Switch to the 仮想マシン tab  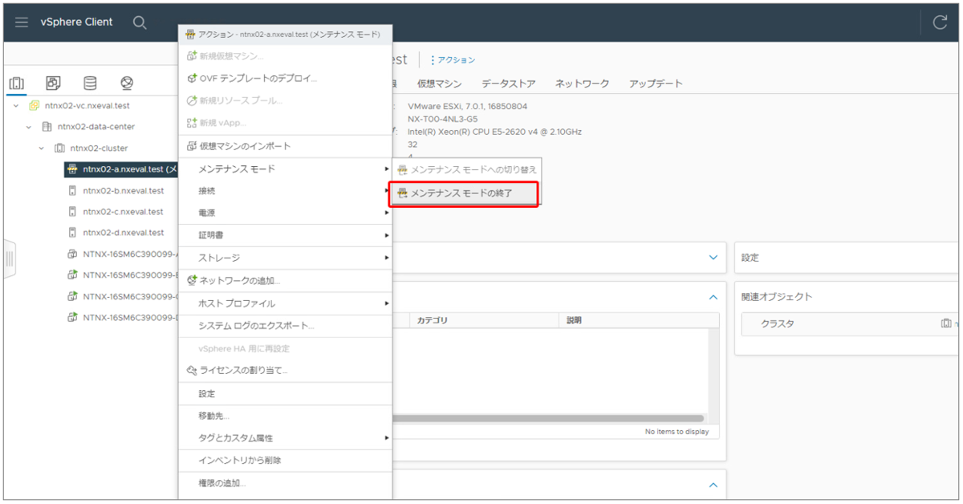coord(439,83)
